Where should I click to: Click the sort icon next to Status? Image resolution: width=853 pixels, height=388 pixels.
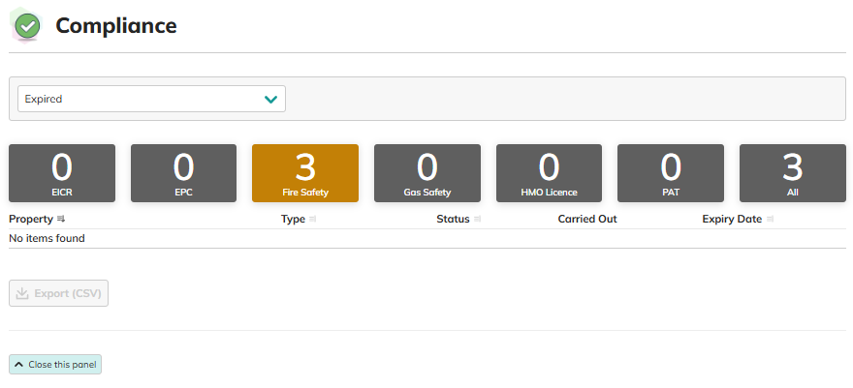(x=477, y=220)
